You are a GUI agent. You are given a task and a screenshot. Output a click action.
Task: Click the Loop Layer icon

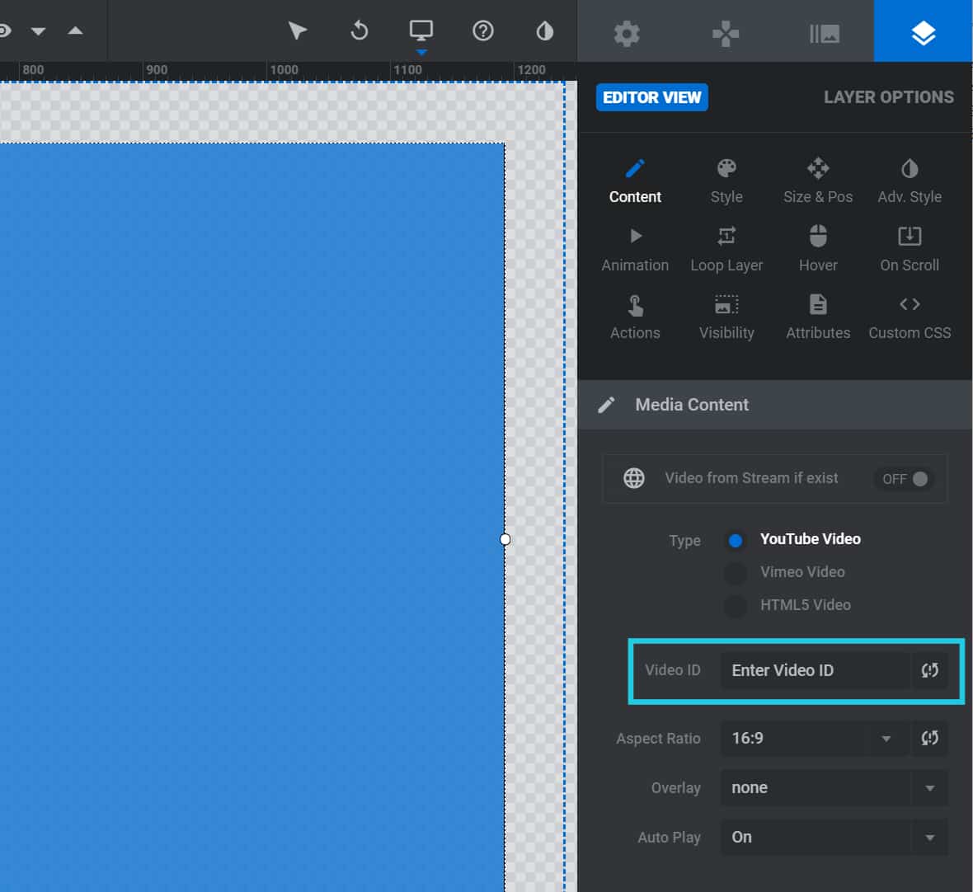(726, 246)
